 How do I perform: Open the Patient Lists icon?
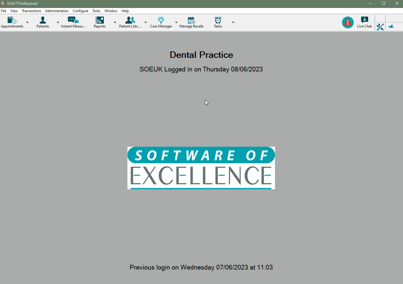tap(130, 20)
